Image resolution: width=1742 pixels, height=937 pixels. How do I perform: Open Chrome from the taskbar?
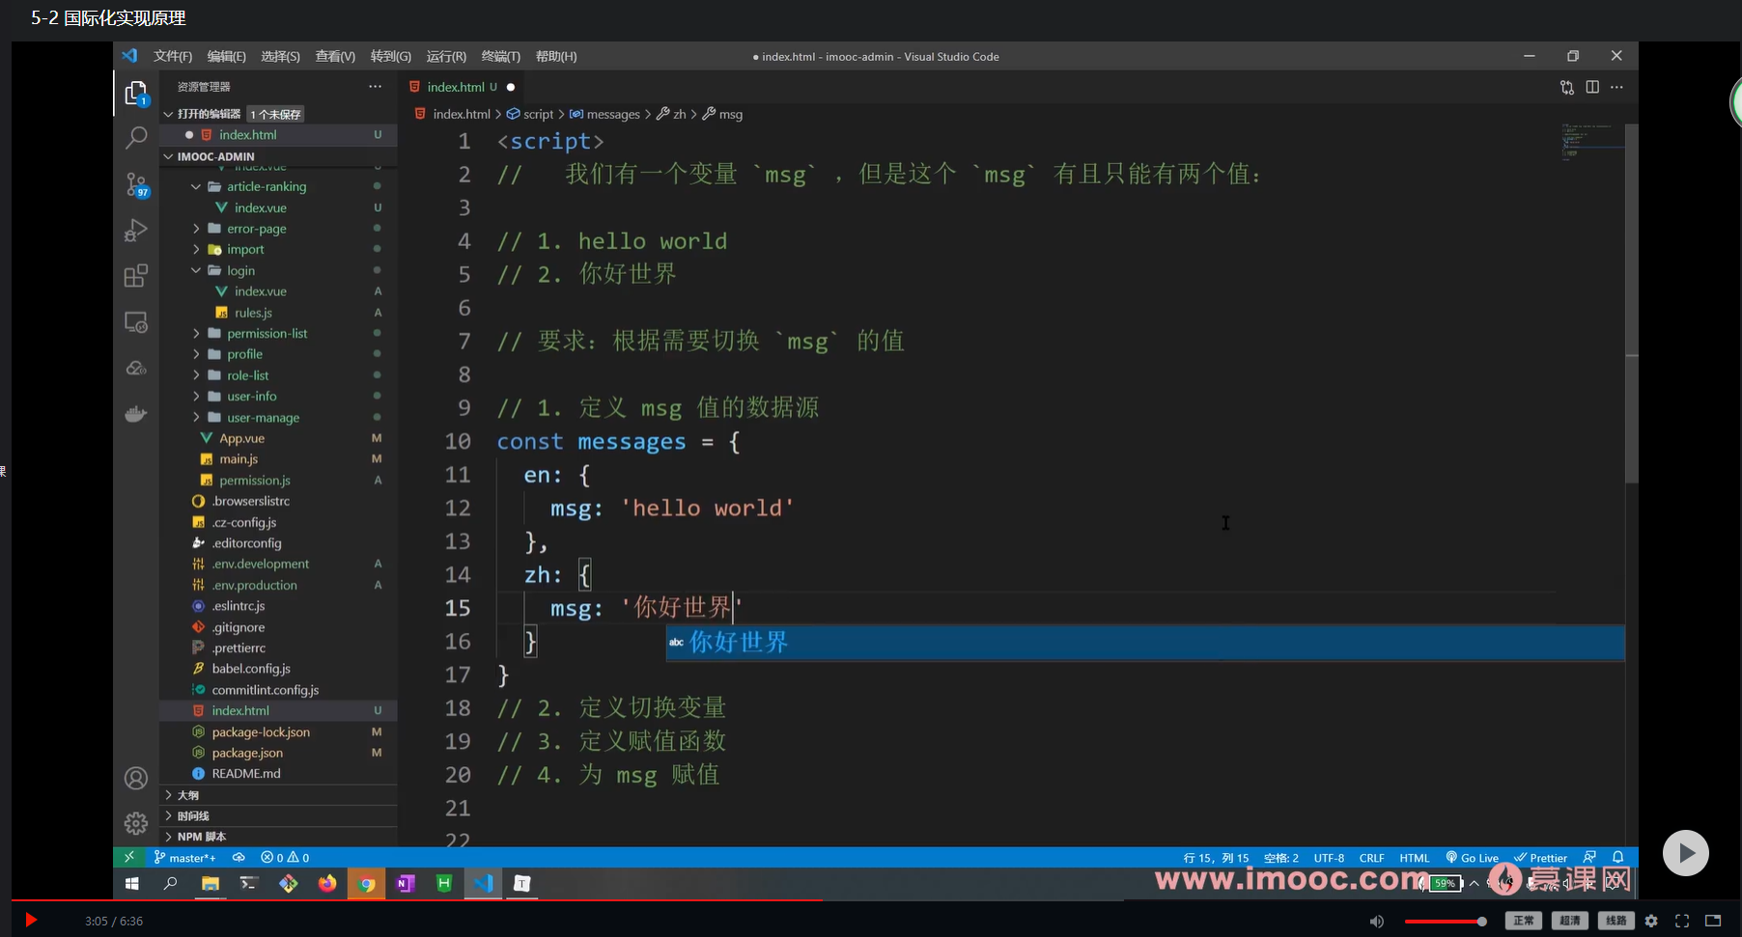[x=367, y=883]
